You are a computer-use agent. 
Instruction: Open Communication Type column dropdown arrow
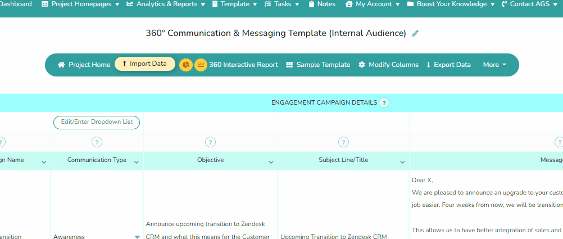pos(137,163)
